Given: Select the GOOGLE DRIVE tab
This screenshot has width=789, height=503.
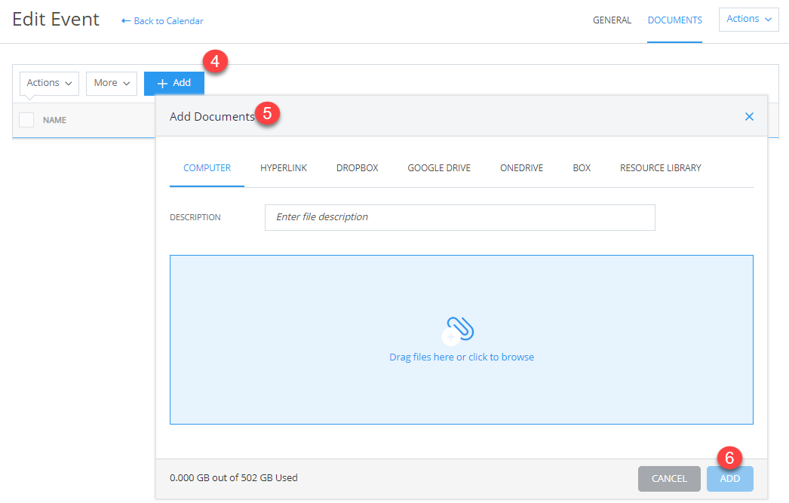Looking at the screenshot, I should (x=439, y=168).
